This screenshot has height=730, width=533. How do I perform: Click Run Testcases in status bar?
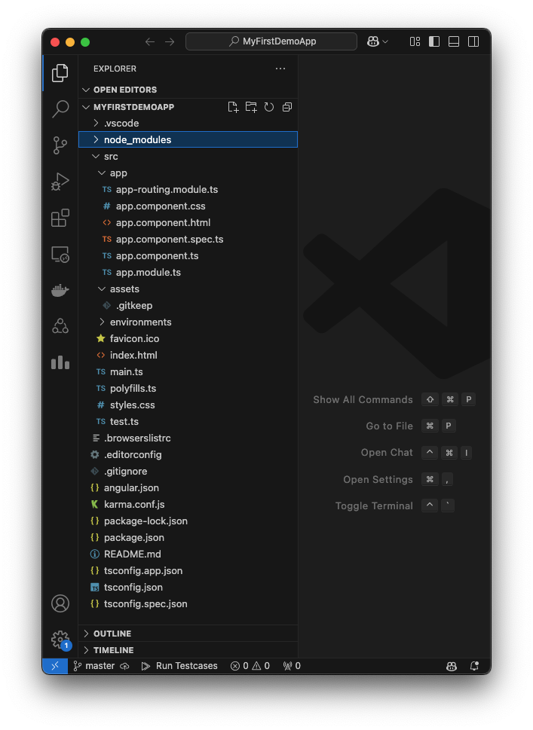pos(179,666)
